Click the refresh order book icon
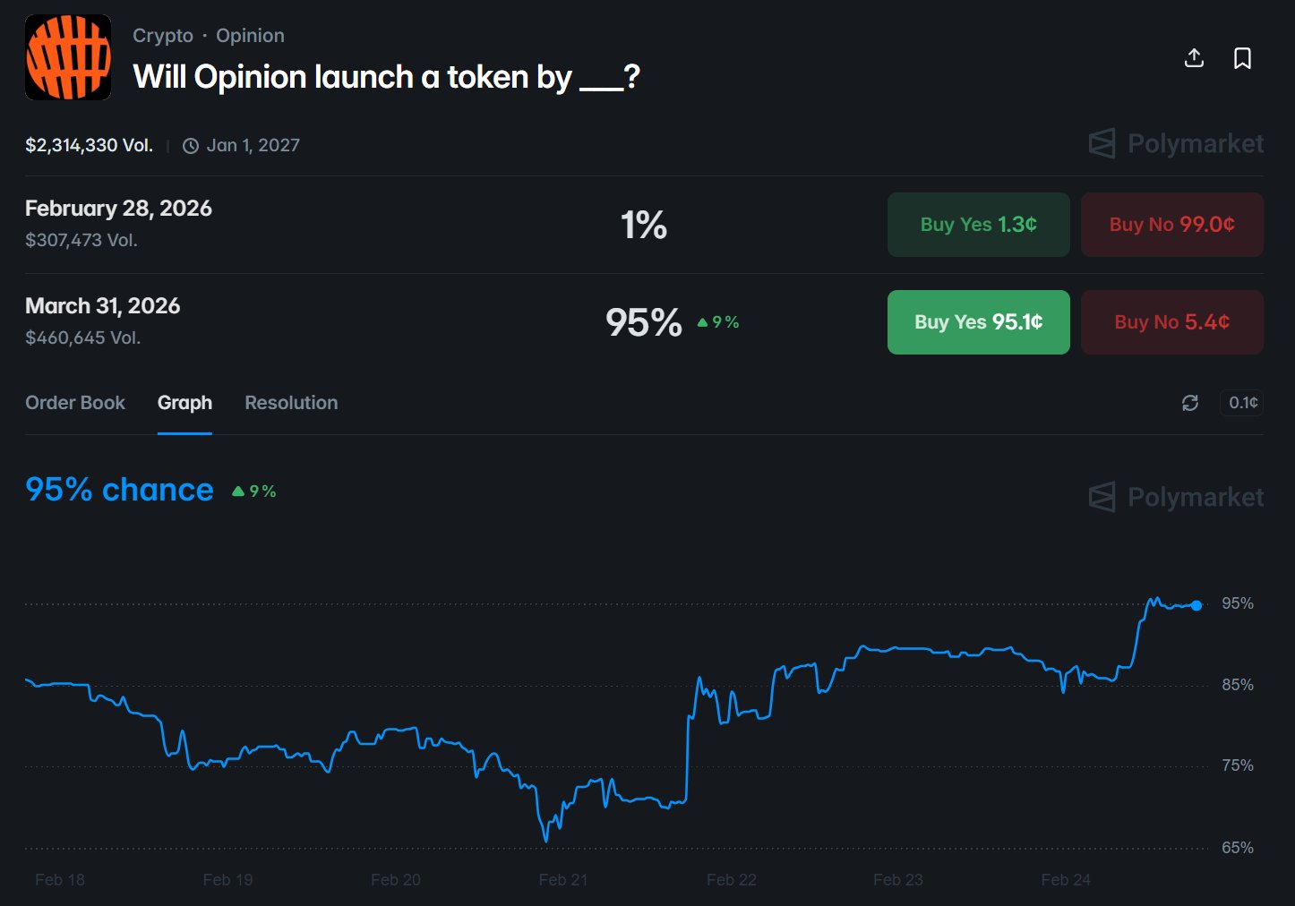Screen dimensions: 1295x906 [1190, 403]
